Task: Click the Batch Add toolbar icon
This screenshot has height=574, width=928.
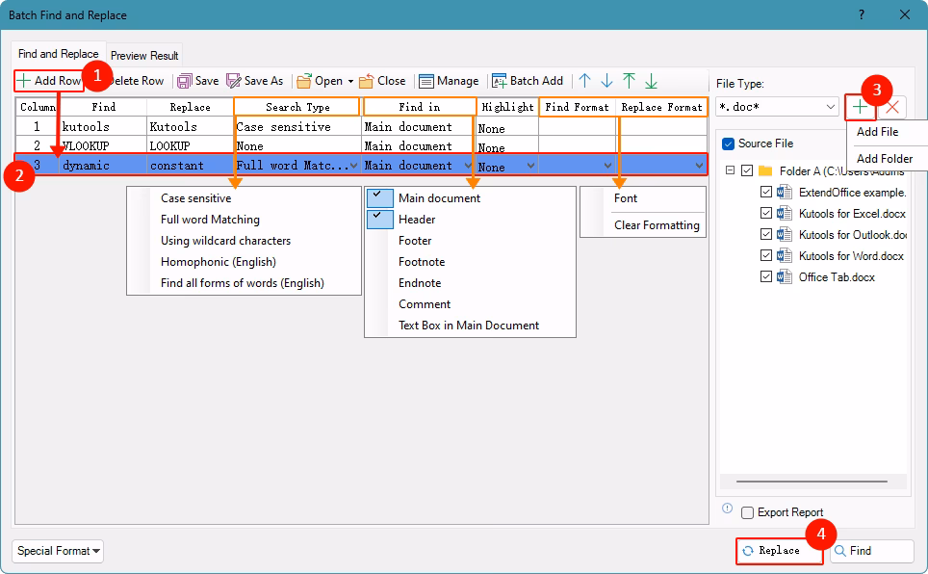Action: tap(500, 81)
